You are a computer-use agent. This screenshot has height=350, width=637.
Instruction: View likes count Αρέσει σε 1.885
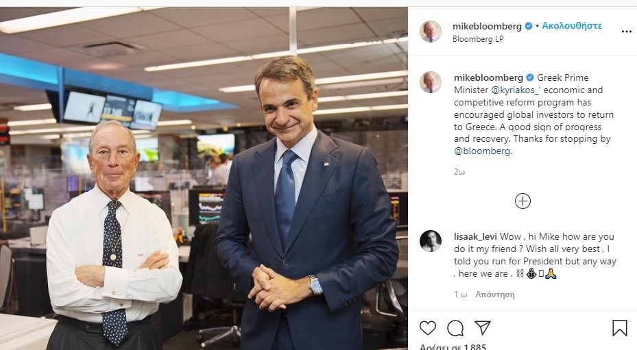click(453, 347)
